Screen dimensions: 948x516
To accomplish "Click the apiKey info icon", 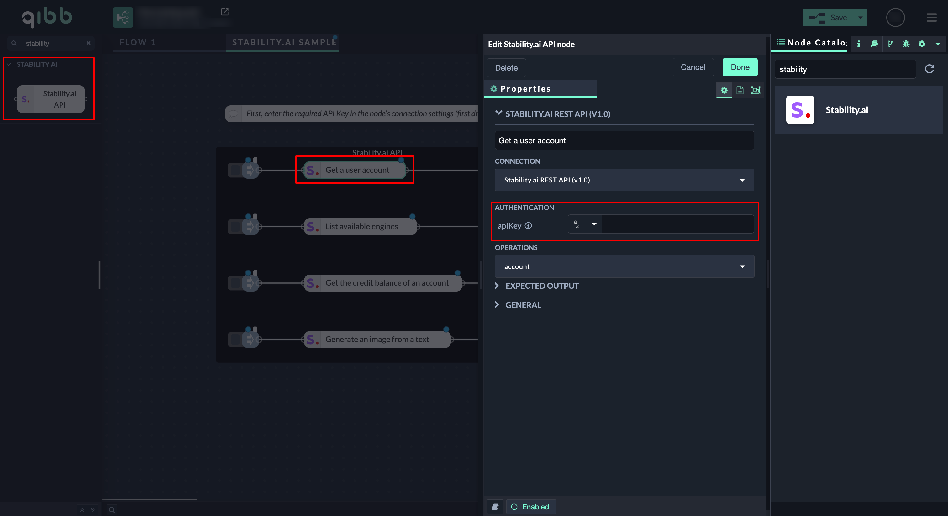I will pos(528,226).
